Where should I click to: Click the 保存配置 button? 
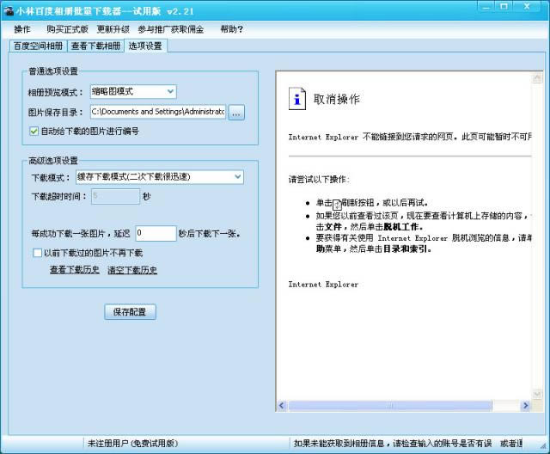click(x=130, y=312)
